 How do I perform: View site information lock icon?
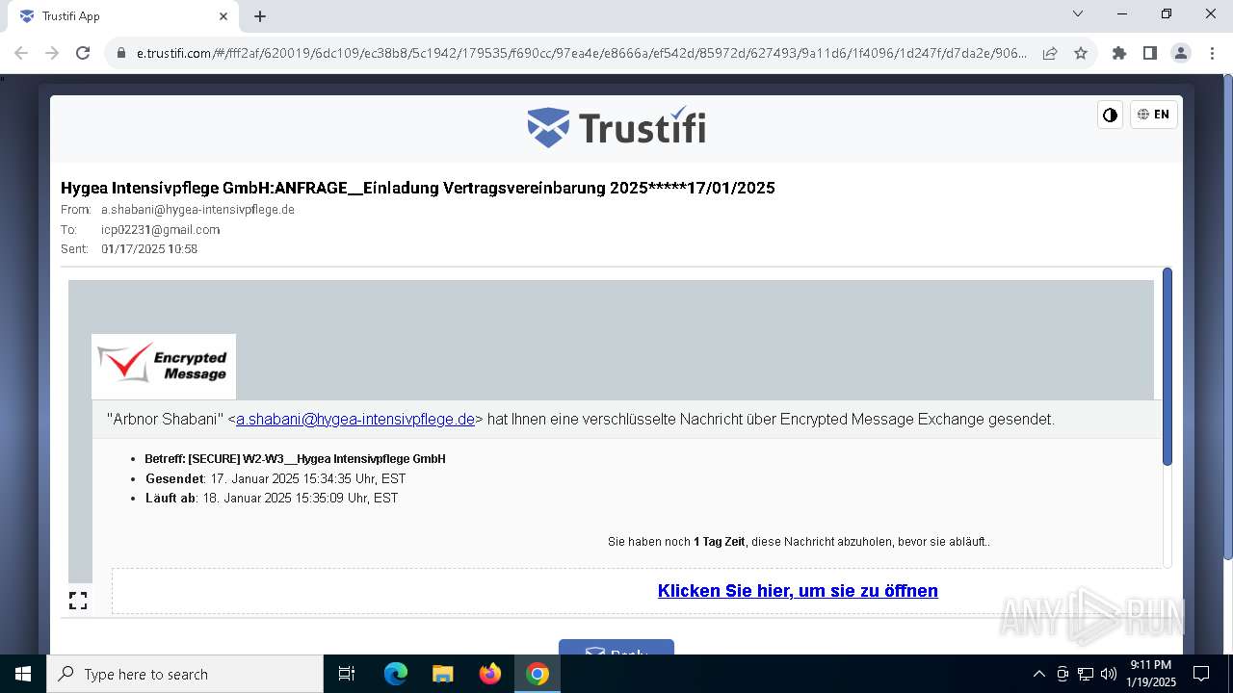coord(121,53)
